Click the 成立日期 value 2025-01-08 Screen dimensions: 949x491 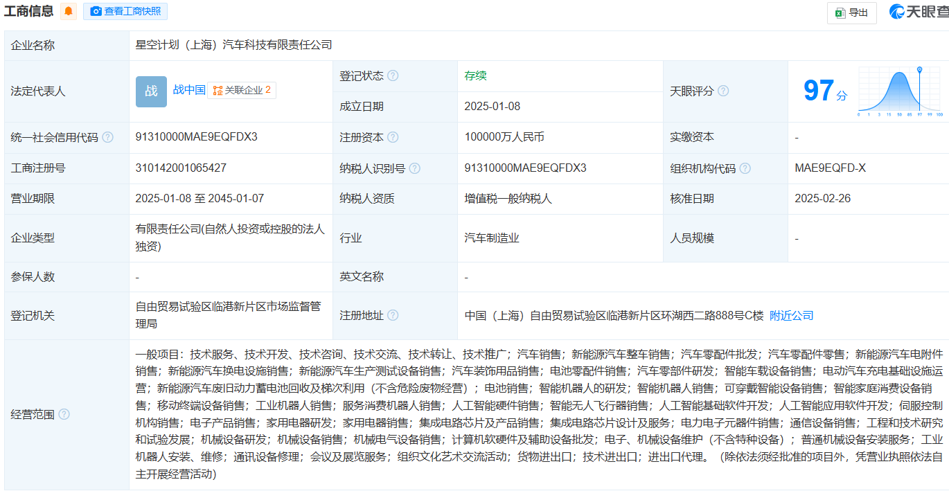point(493,107)
